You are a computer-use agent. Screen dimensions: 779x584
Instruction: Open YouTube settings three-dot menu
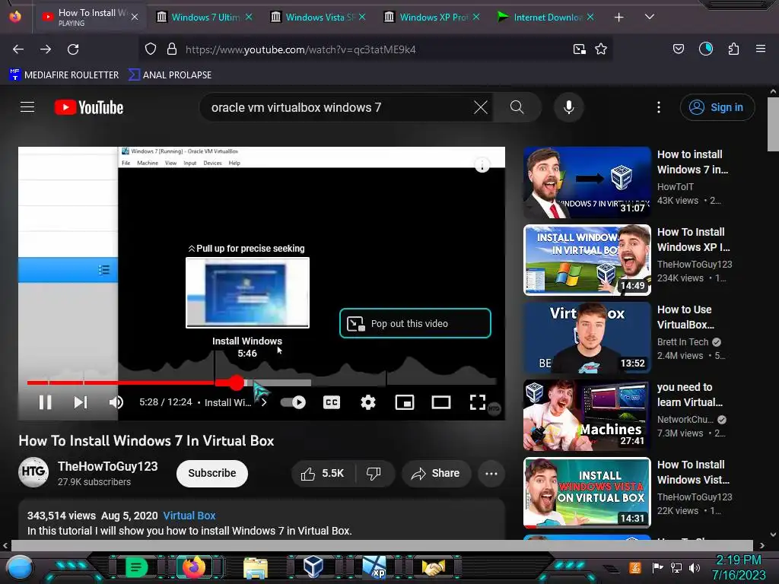pos(659,107)
